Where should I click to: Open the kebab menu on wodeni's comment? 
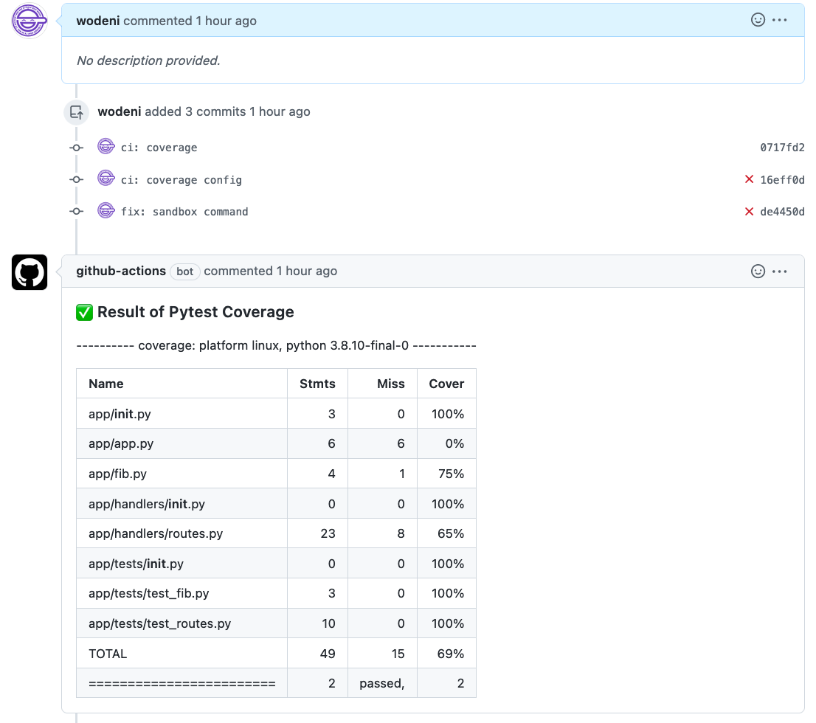[780, 20]
